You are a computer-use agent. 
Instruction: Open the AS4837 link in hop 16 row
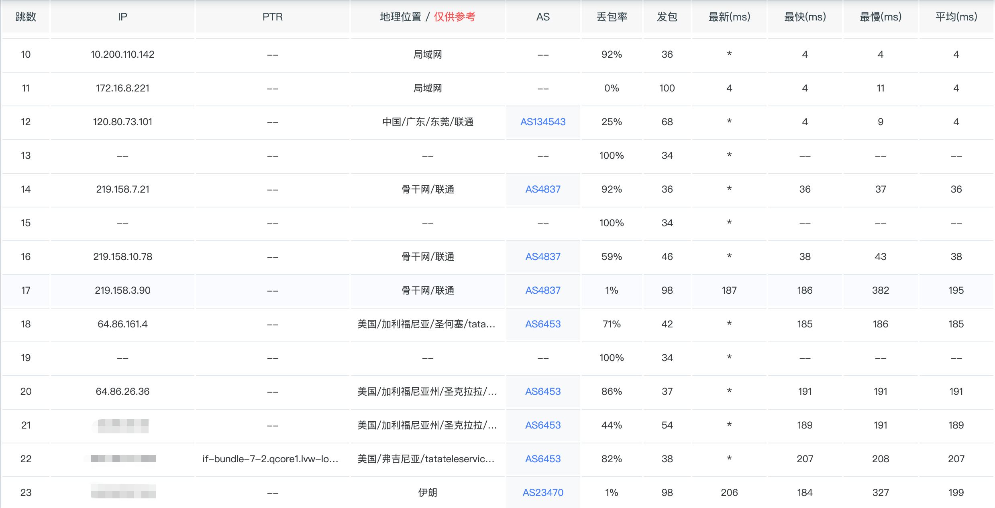542,256
